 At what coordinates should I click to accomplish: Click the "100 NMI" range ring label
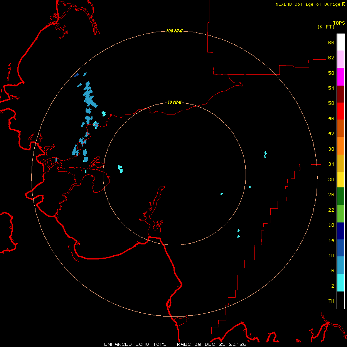click(x=174, y=31)
